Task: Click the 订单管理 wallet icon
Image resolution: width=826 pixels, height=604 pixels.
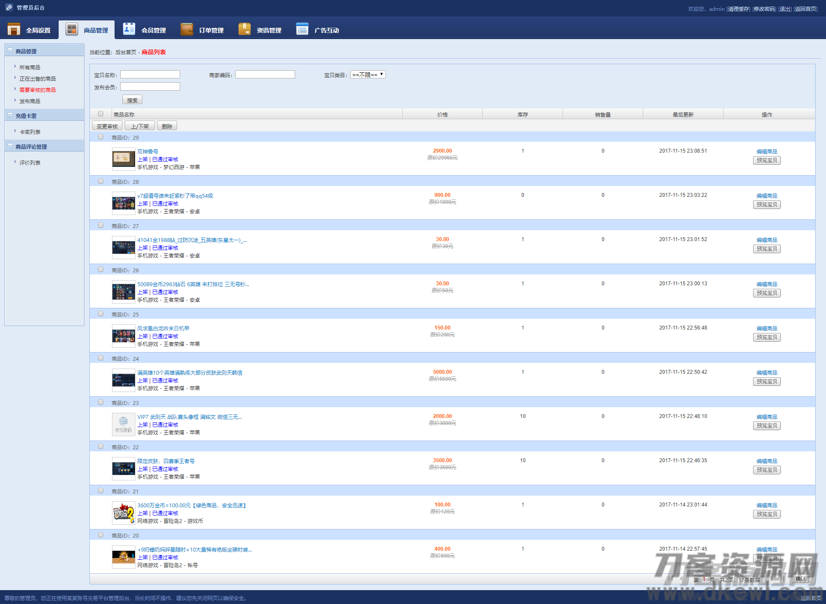Action: click(187, 29)
